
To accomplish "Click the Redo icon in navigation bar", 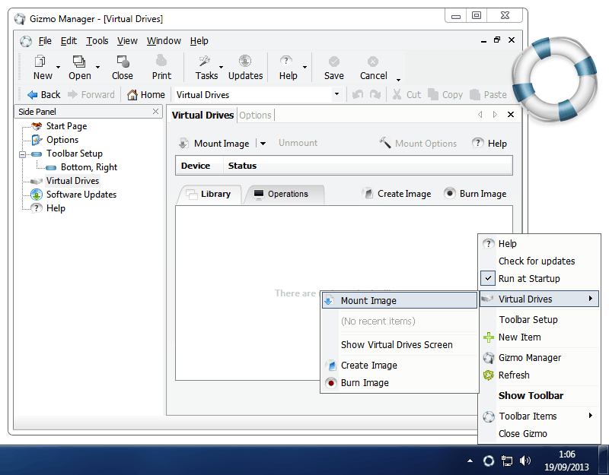I will point(375,94).
